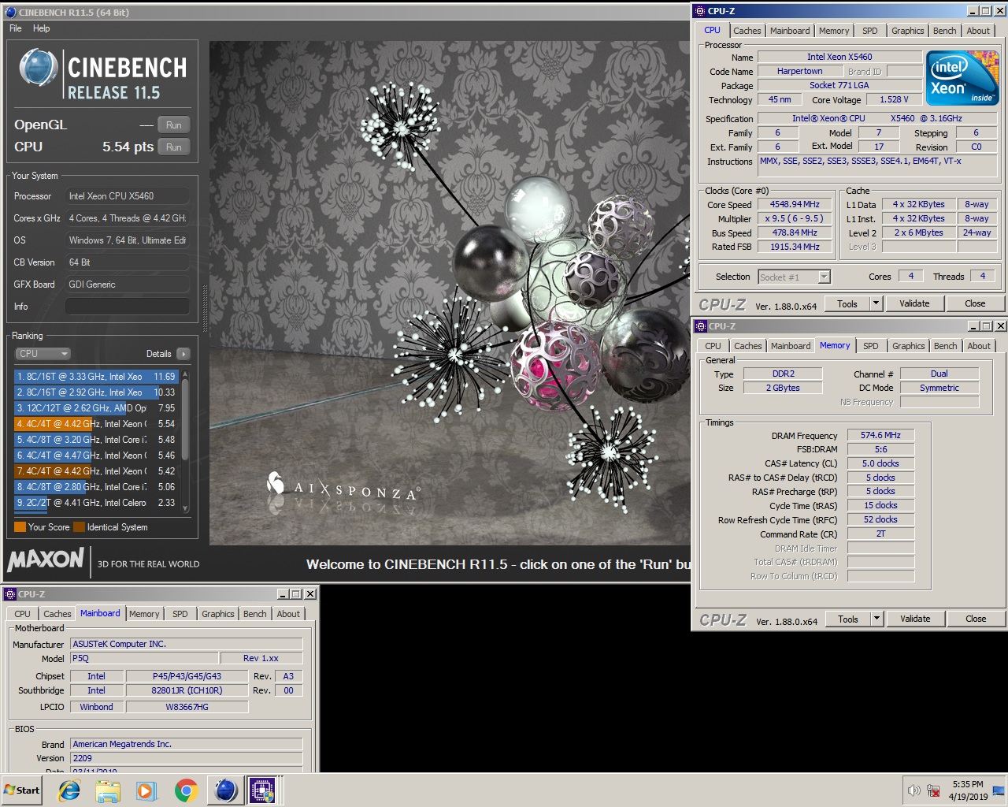
Task: Switch to Cinebench taskbar icon
Action: tap(225, 790)
